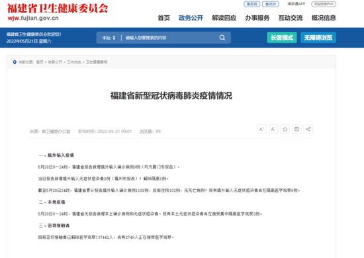Click the search magnifier icon
The height and width of the screenshot is (258, 364).
(222, 38)
